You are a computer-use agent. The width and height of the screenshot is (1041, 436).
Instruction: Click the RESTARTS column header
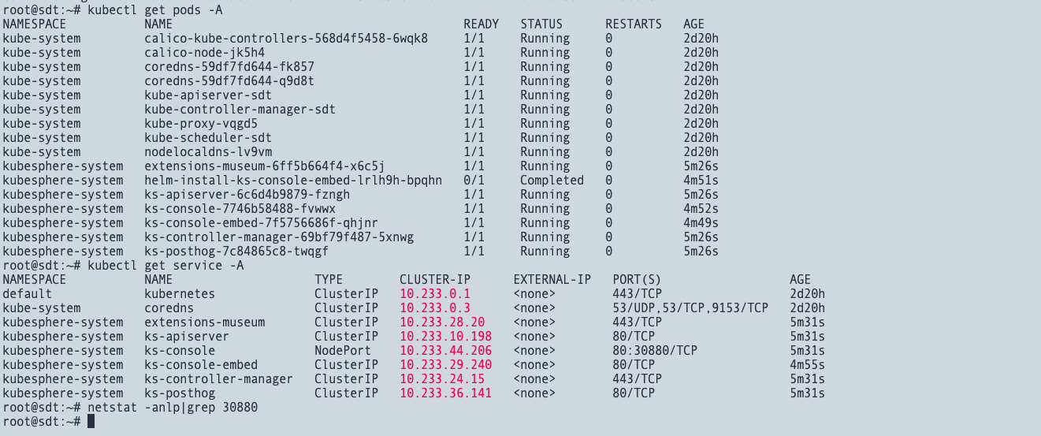coord(634,24)
